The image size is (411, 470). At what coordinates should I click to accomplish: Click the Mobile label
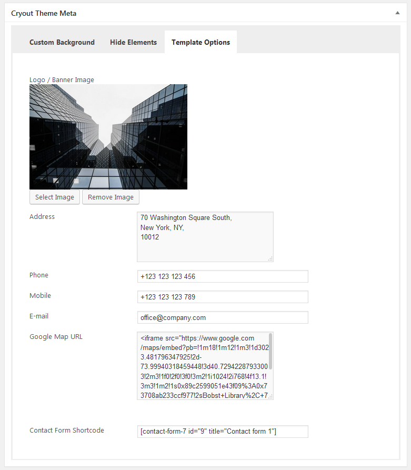pyautogui.click(x=40, y=296)
